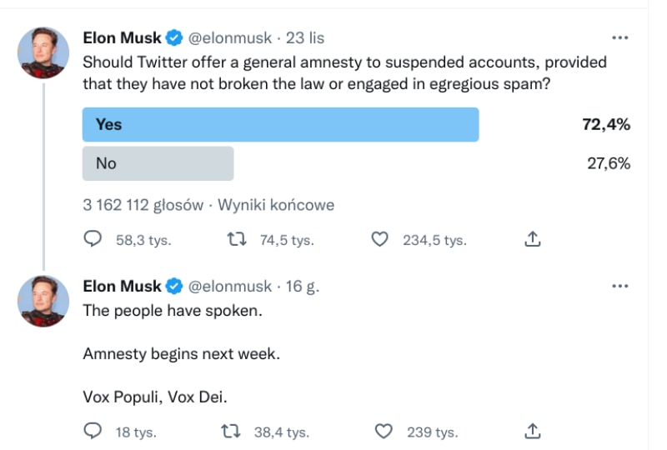Open more options on the poll tweet
Viewport: 667px width, 450px height.
point(619,38)
